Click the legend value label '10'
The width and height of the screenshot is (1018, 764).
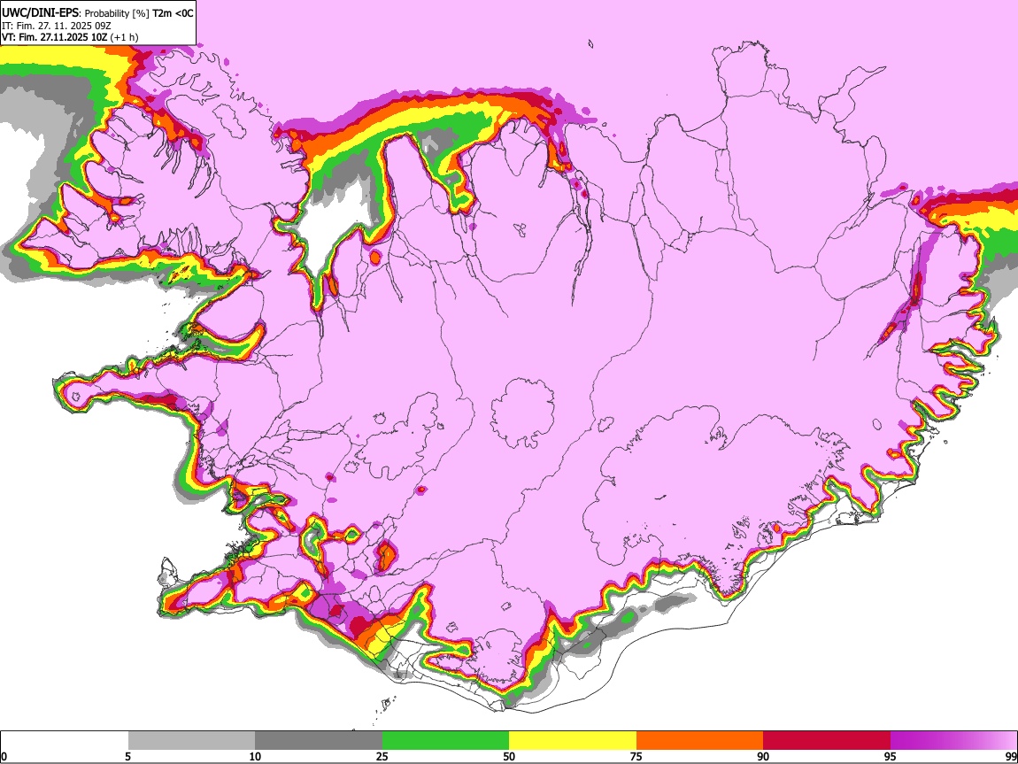255,756
